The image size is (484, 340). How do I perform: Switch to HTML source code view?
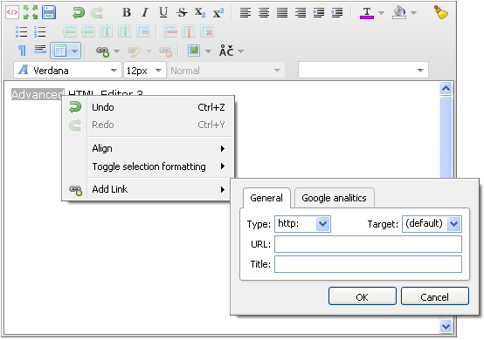12,12
